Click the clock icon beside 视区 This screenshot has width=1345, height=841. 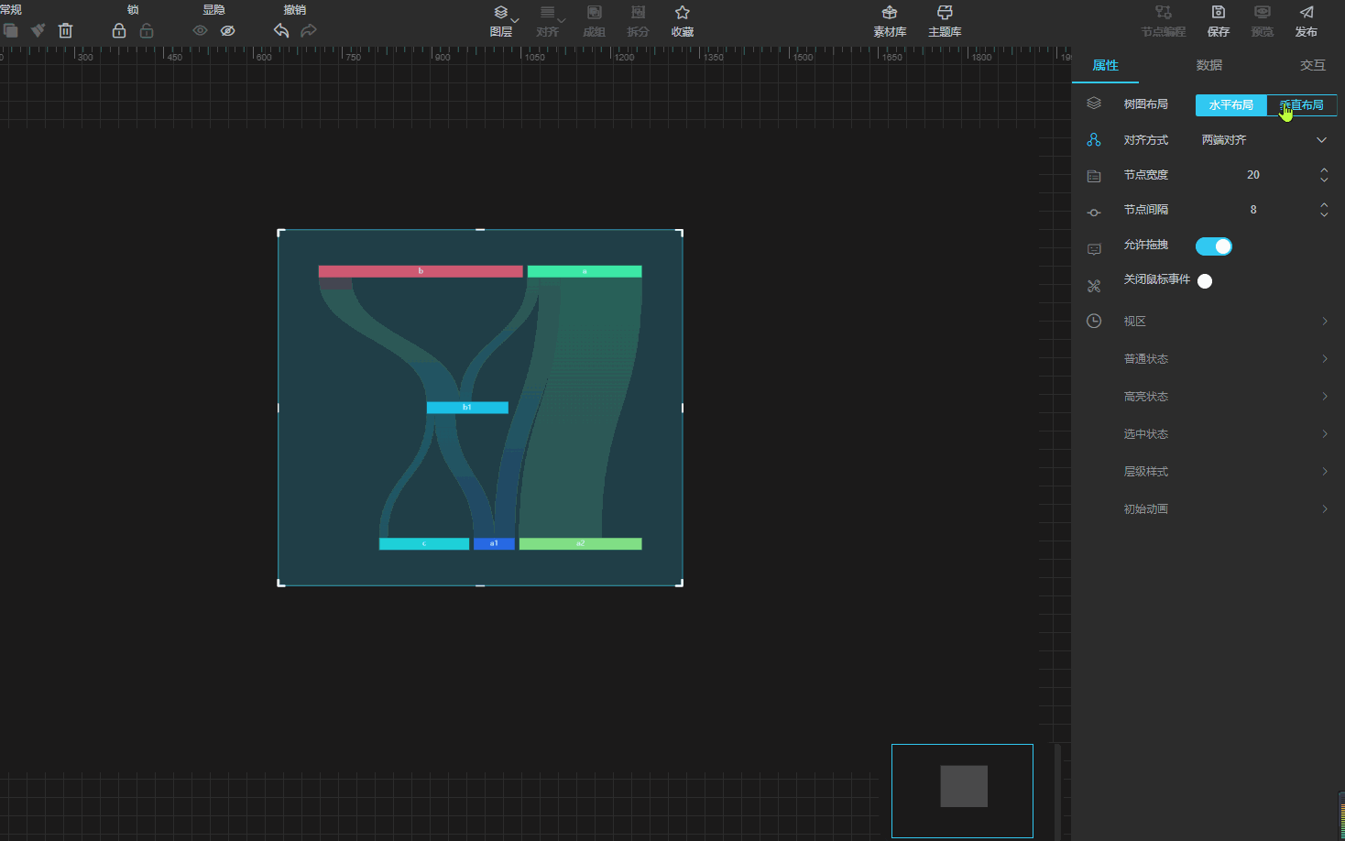click(1094, 321)
